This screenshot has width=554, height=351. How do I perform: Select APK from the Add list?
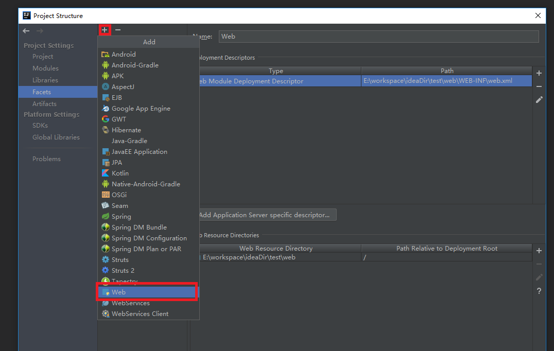tap(148, 76)
